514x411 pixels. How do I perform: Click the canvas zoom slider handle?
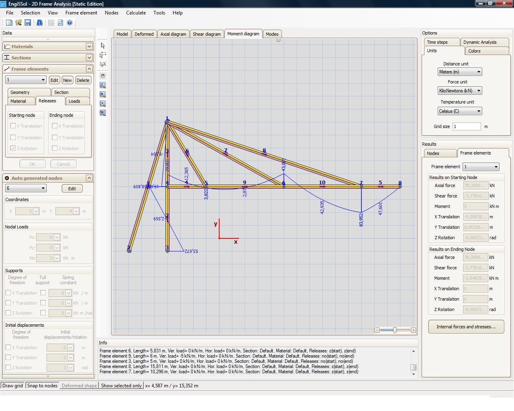(x=395, y=330)
